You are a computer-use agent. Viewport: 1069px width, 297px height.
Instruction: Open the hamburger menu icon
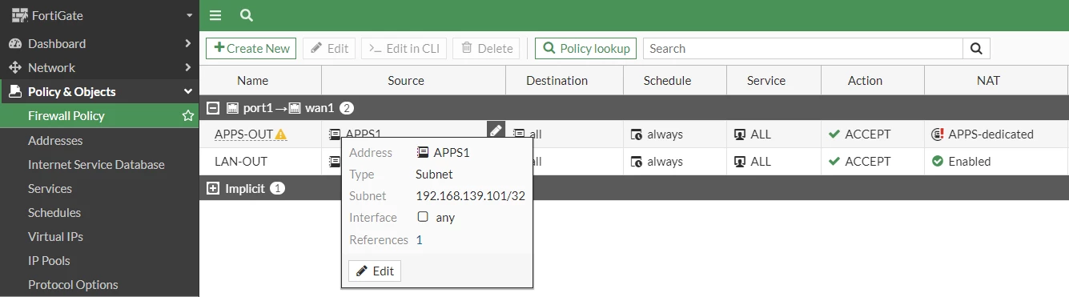coord(215,15)
